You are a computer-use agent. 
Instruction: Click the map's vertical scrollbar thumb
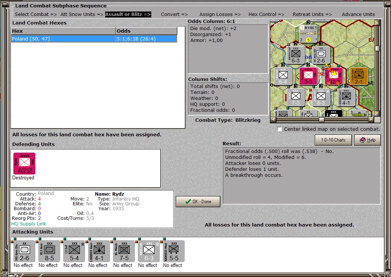[x=377, y=48]
